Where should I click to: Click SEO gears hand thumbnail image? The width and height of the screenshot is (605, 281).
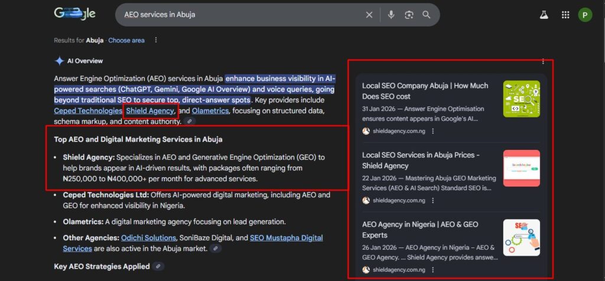click(x=522, y=237)
